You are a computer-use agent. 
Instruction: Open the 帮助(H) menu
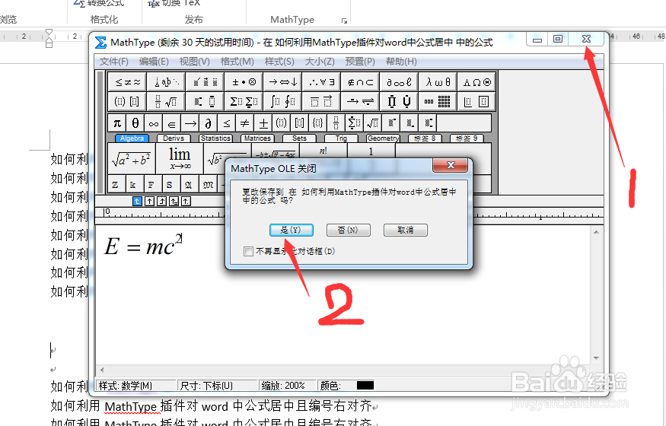(401, 62)
